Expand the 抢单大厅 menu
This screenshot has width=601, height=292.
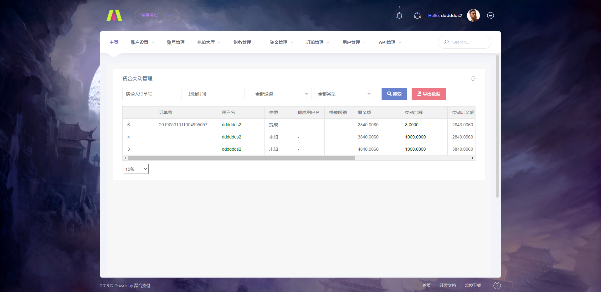pos(209,42)
